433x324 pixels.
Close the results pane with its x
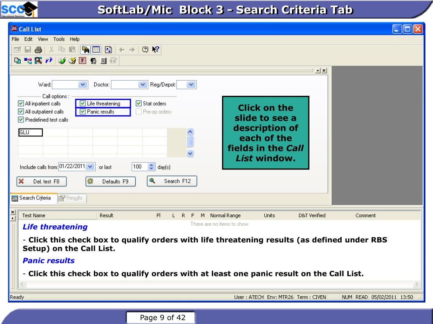point(13,212)
